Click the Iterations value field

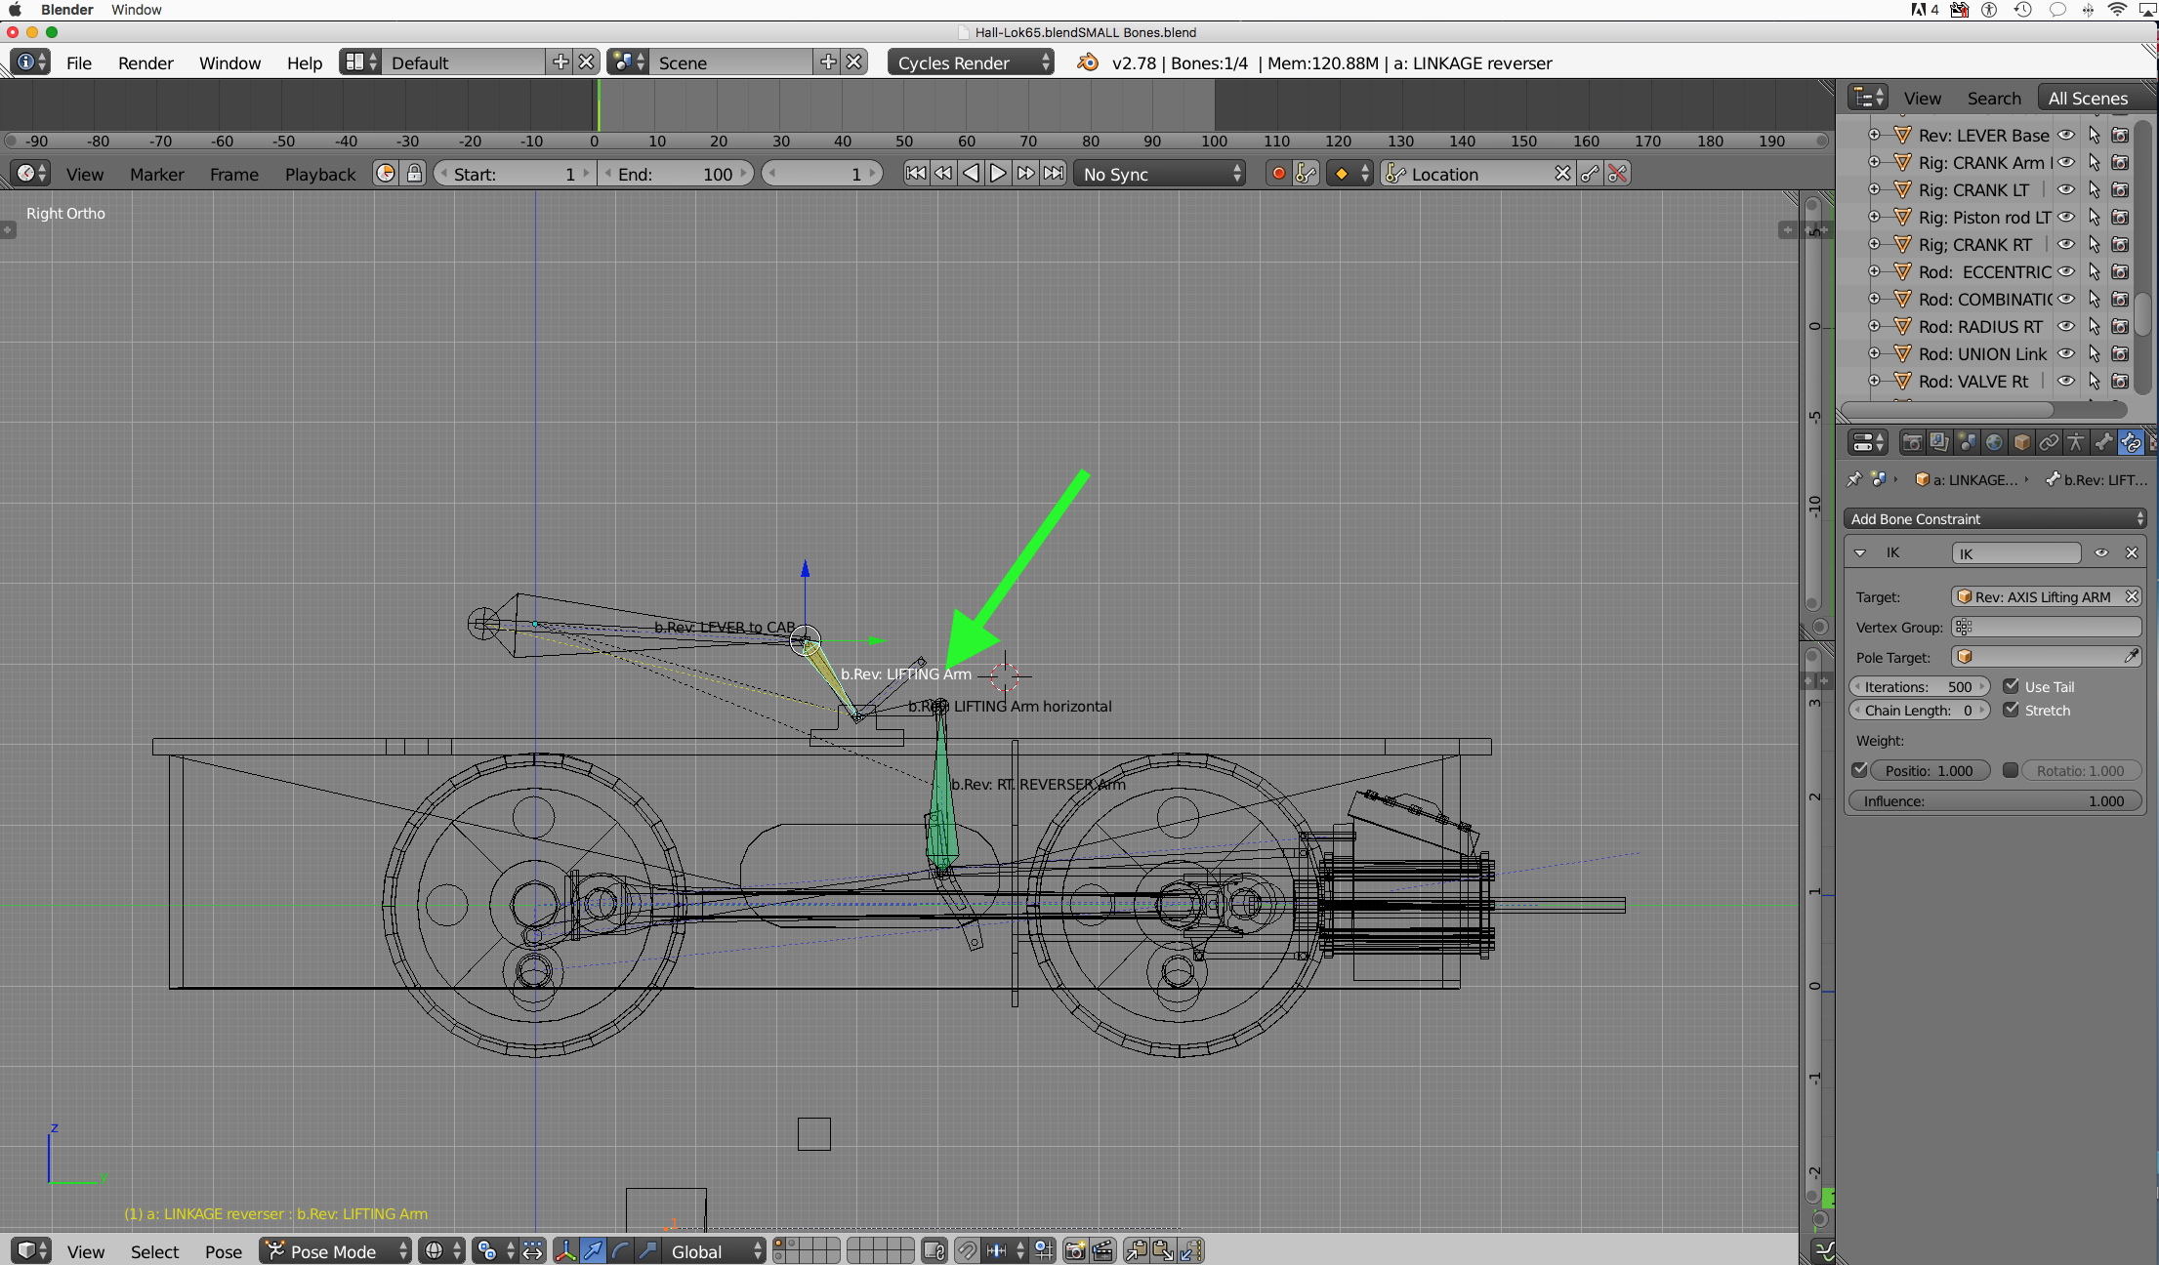(x=1919, y=686)
